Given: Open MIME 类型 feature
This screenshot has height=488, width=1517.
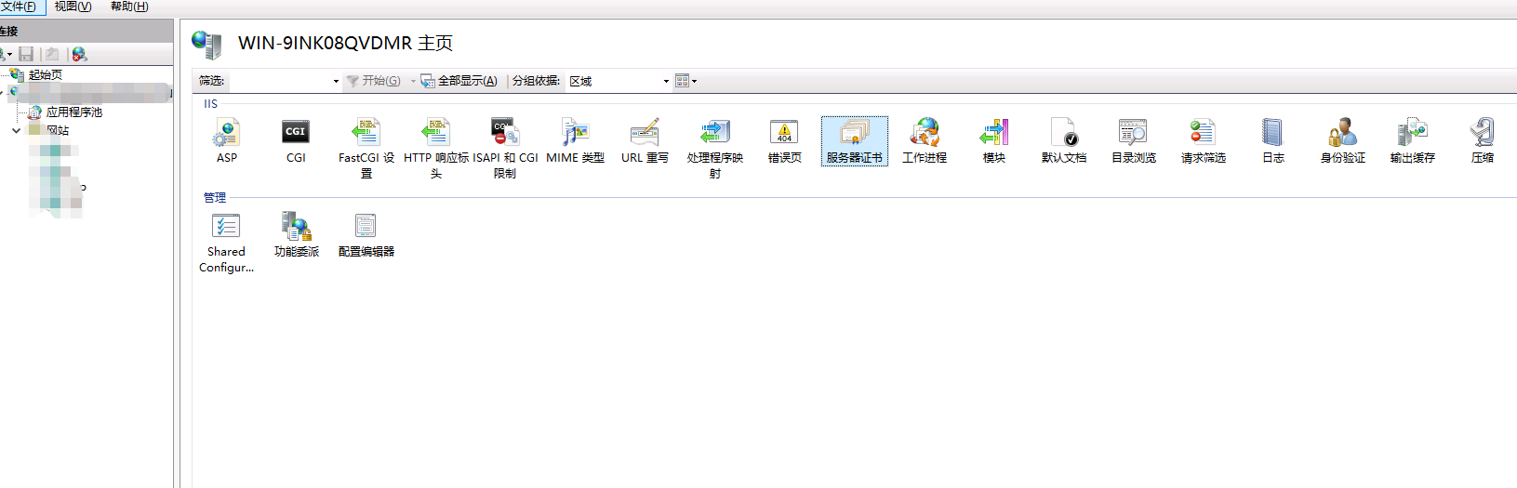Looking at the screenshot, I should 575,141.
